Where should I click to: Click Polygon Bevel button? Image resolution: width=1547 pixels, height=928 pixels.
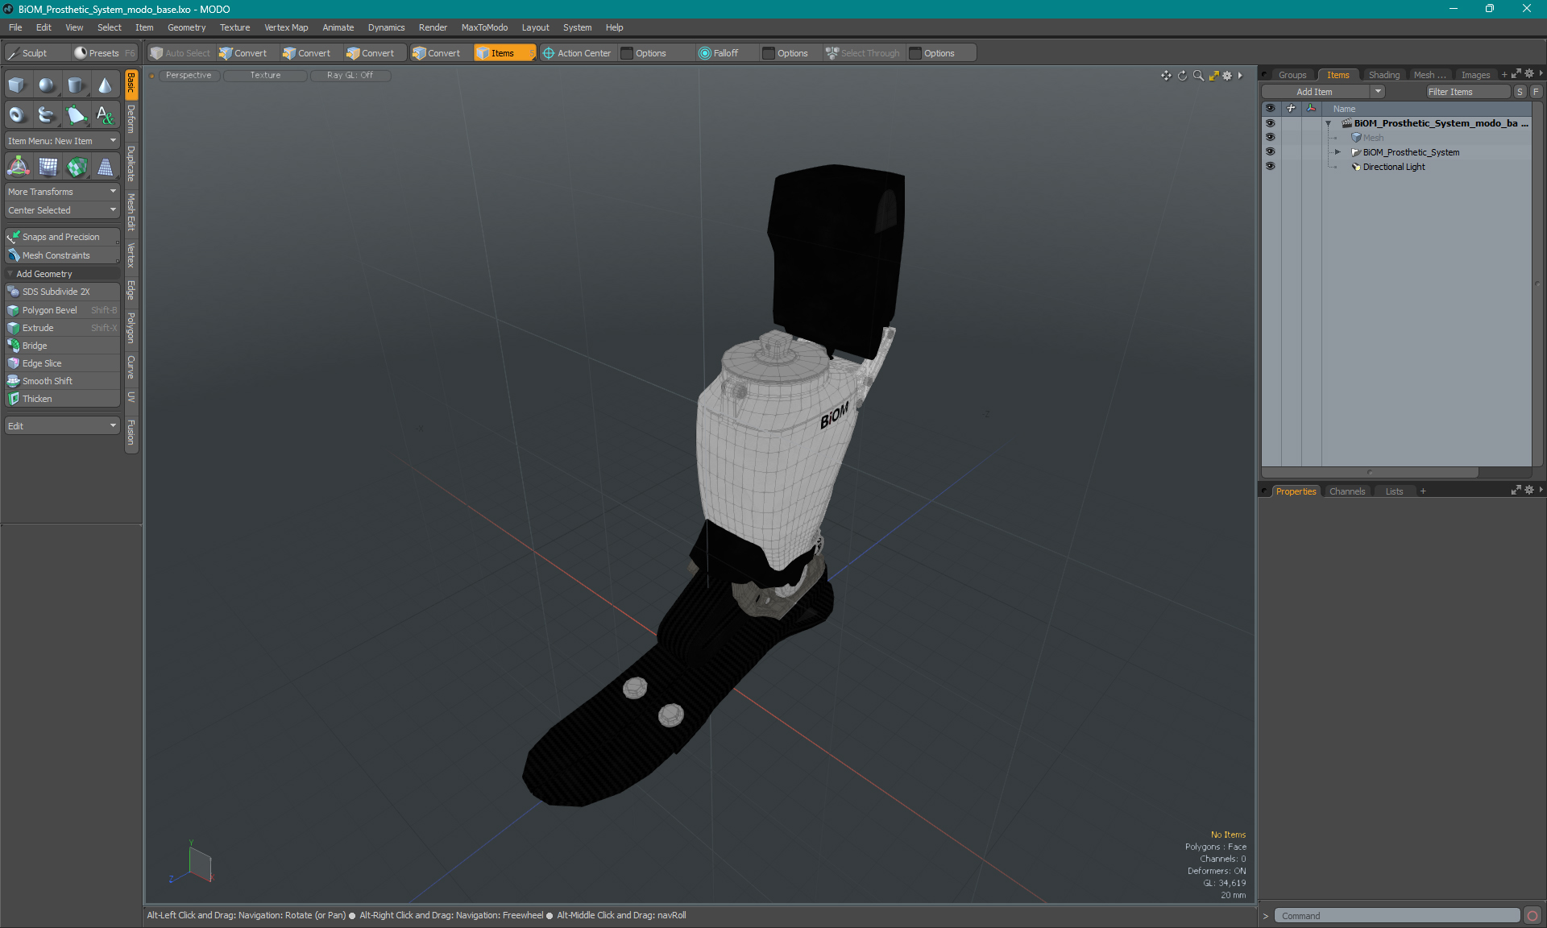coord(62,310)
